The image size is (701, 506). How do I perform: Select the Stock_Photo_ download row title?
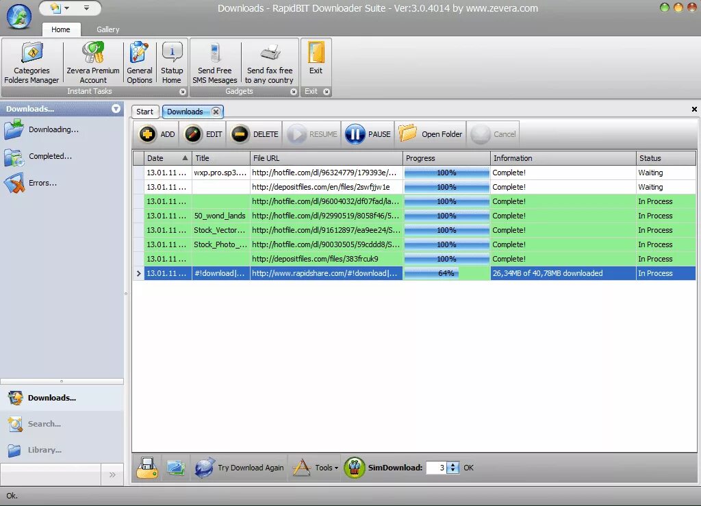[x=220, y=244]
